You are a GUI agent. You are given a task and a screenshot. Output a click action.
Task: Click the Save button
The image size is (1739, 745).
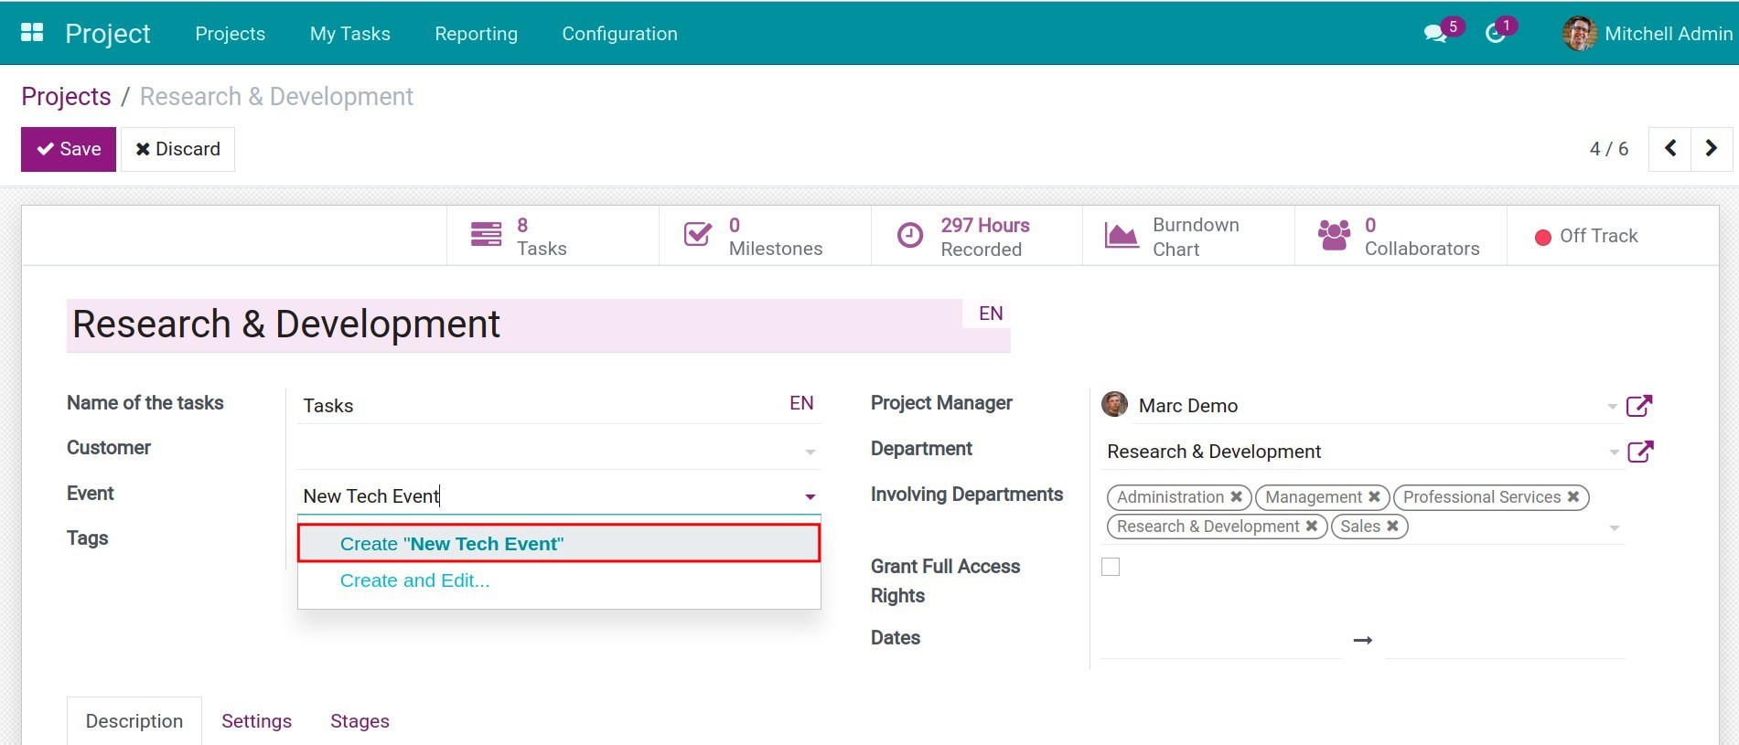coord(69,149)
